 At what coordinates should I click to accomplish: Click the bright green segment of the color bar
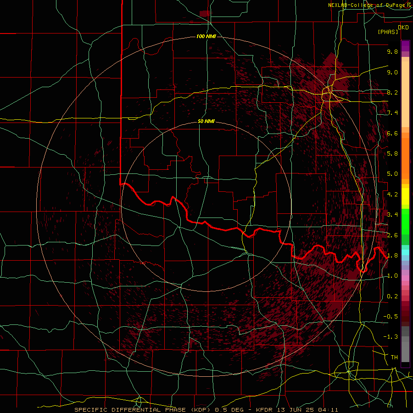pos(405,222)
